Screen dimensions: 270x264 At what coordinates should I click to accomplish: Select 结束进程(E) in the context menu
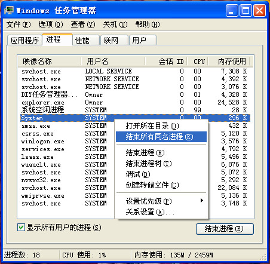(x=161, y=153)
